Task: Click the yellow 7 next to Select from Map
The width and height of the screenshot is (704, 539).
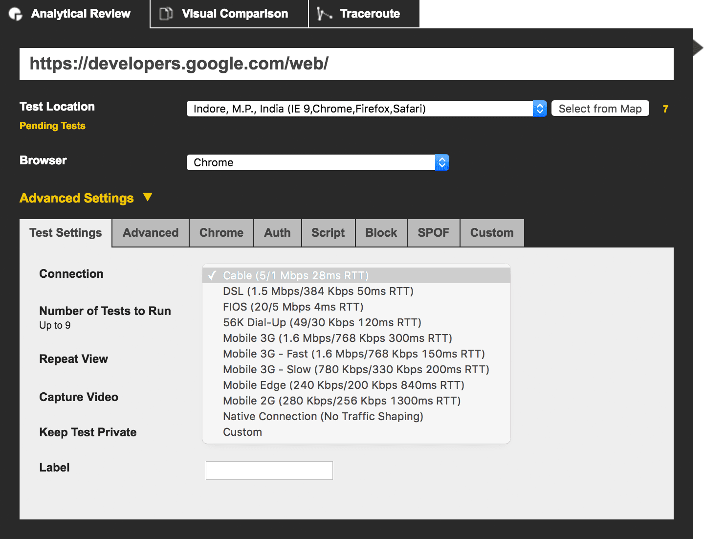Action: [x=665, y=109]
